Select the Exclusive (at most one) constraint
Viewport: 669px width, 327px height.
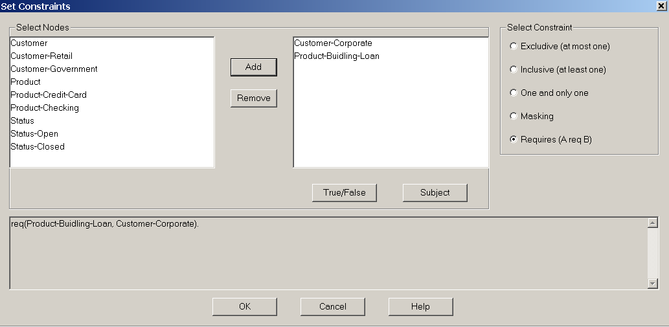click(x=514, y=46)
